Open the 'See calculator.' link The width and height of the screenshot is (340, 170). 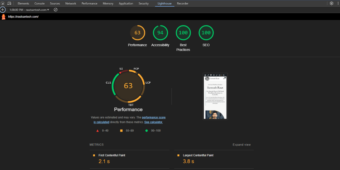click(153, 122)
